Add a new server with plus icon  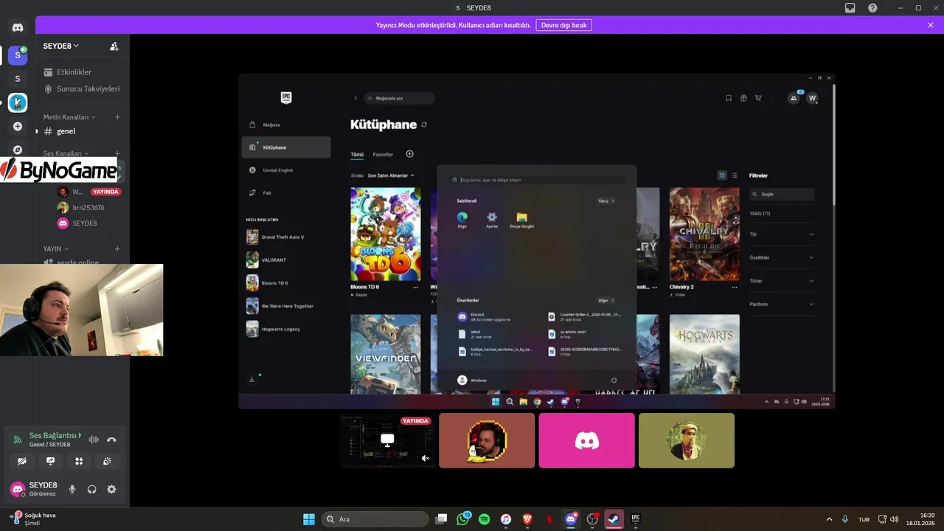pos(18,126)
